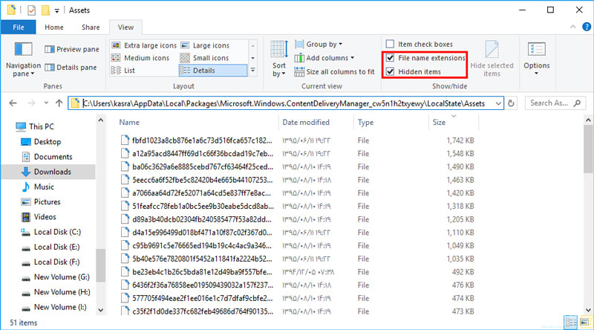The width and height of the screenshot is (594, 330).
Task: Open the File menu tab
Action: click(19, 27)
